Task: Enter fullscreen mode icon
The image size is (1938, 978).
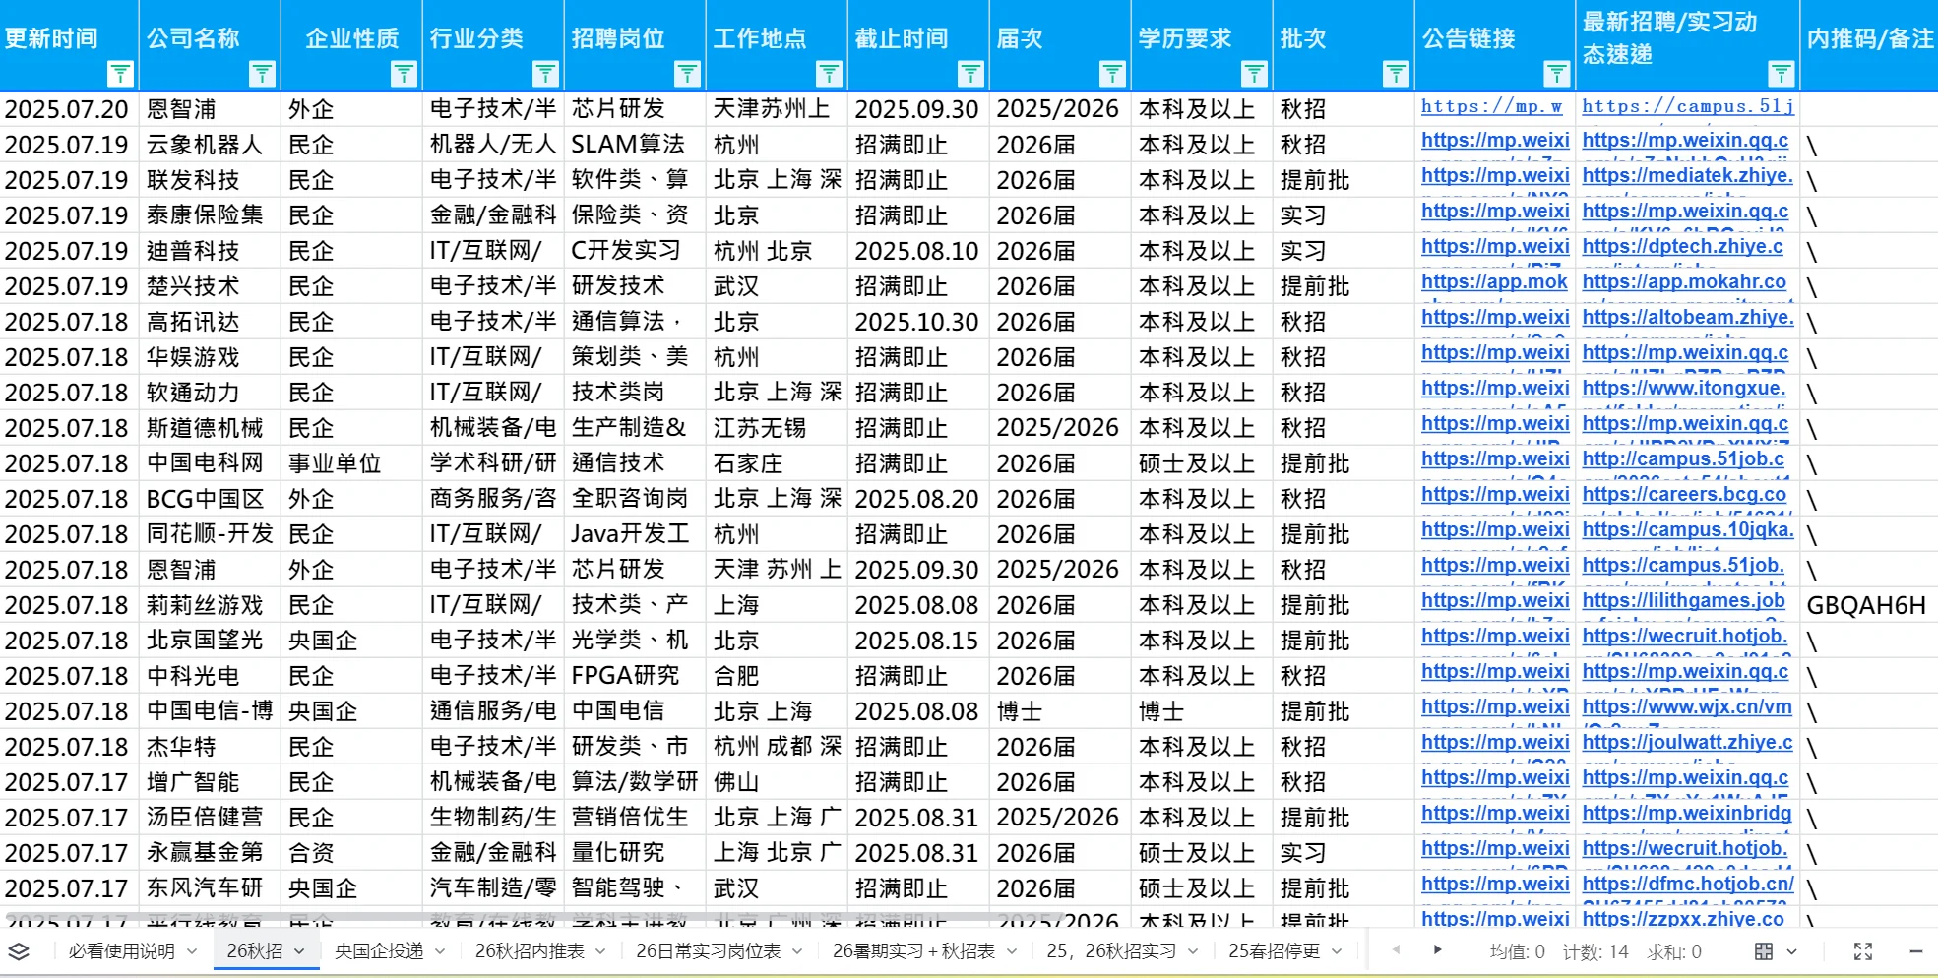Action: point(1863,951)
